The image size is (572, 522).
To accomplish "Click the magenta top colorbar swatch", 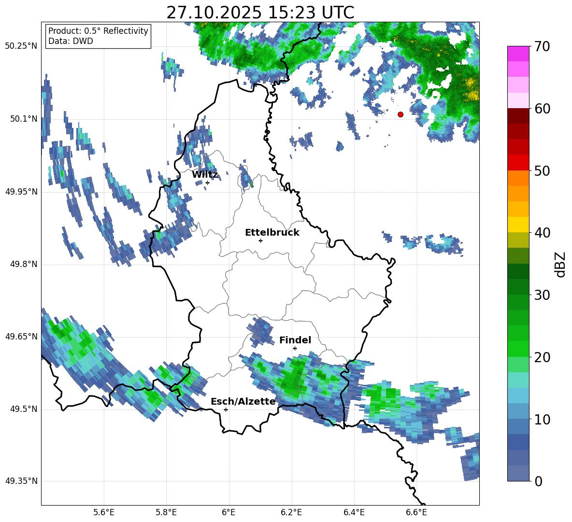I will pos(518,54).
